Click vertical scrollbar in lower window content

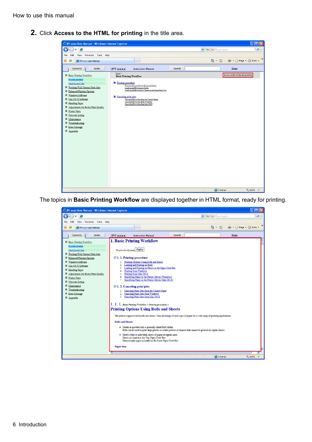[262, 294]
